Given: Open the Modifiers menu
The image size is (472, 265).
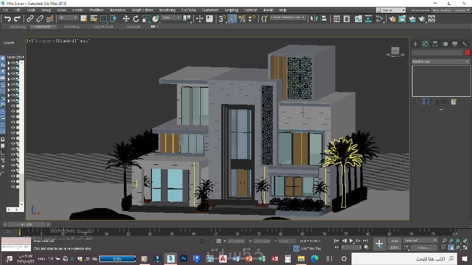Looking at the screenshot, I should click(97, 10).
